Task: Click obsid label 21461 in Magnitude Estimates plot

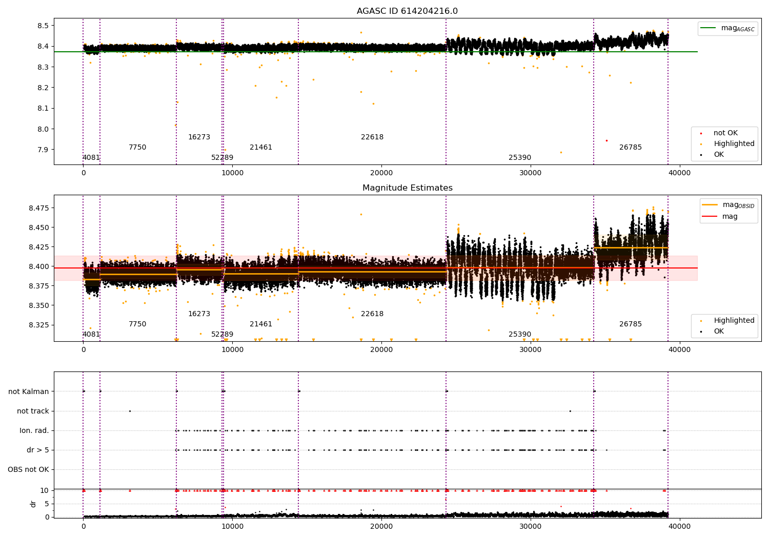Action: click(x=261, y=324)
